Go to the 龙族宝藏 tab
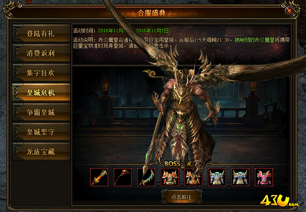 pos(41,152)
